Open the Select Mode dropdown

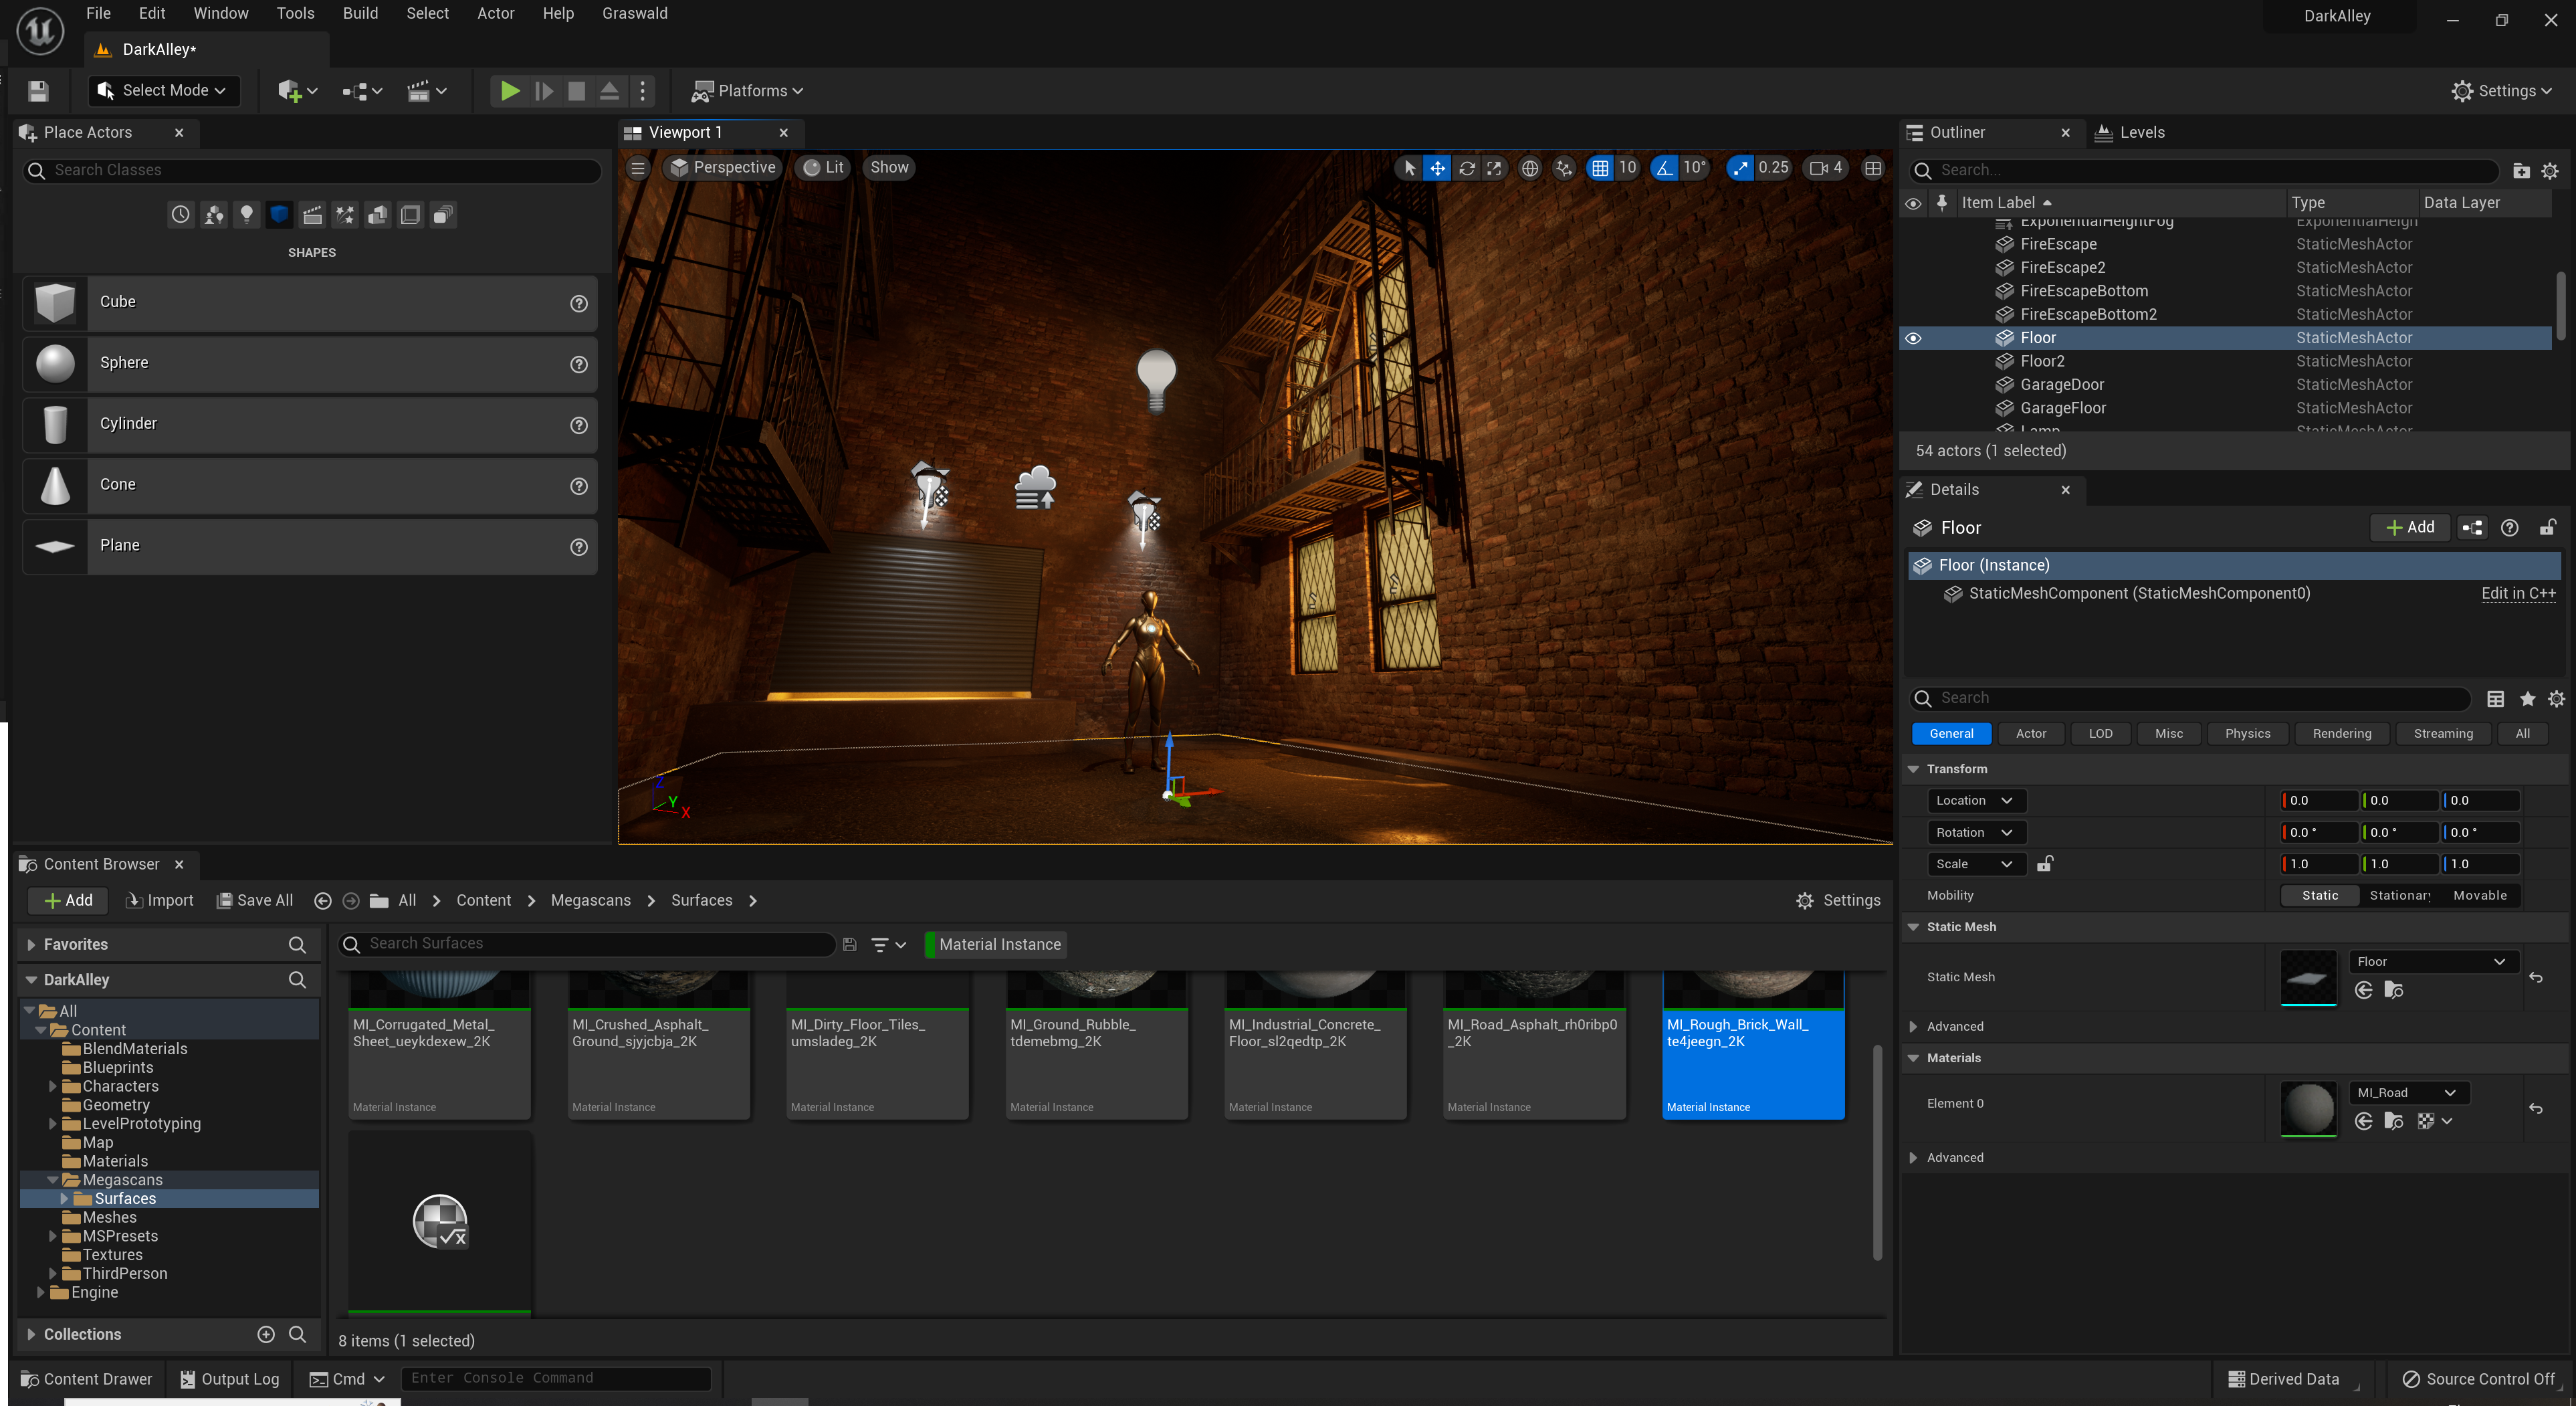(x=164, y=91)
